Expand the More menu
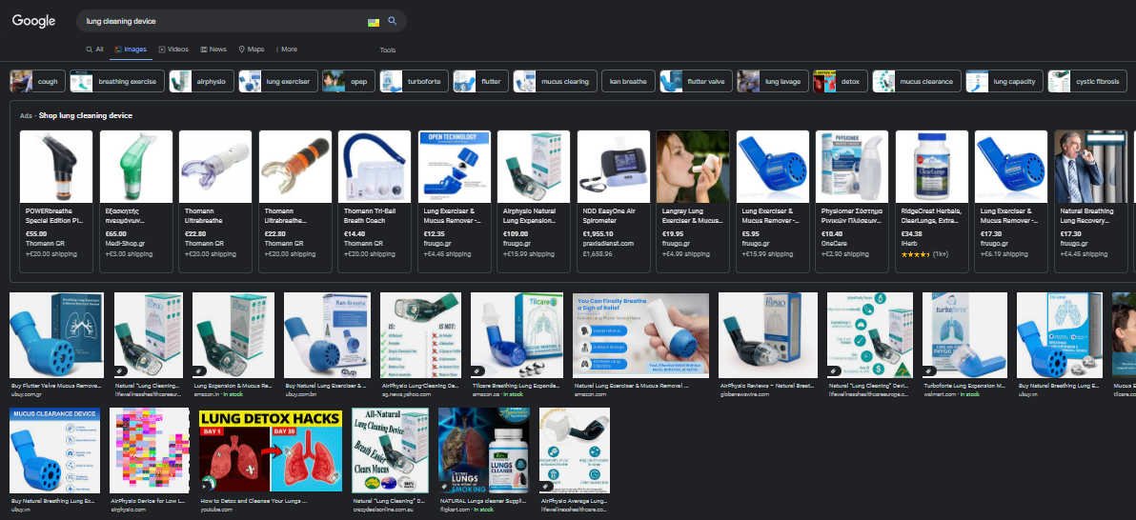 [285, 50]
